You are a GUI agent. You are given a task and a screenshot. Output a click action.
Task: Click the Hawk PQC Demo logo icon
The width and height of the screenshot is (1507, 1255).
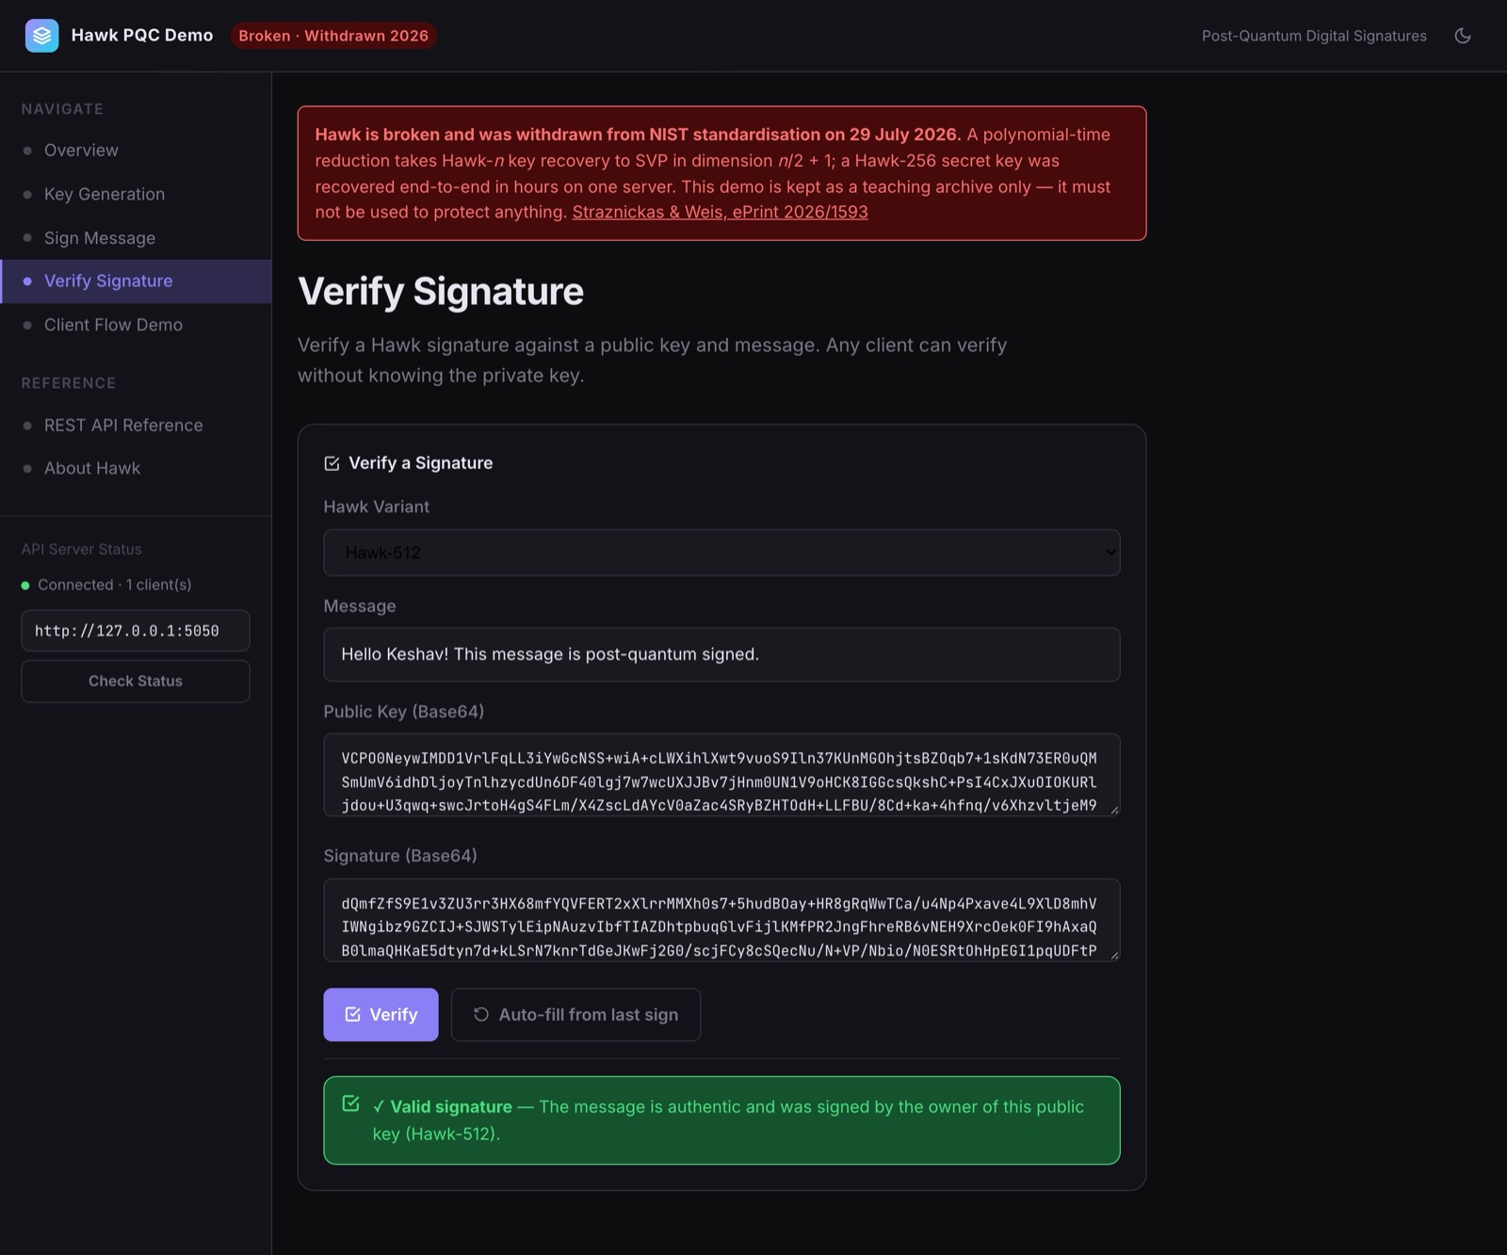point(41,36)
